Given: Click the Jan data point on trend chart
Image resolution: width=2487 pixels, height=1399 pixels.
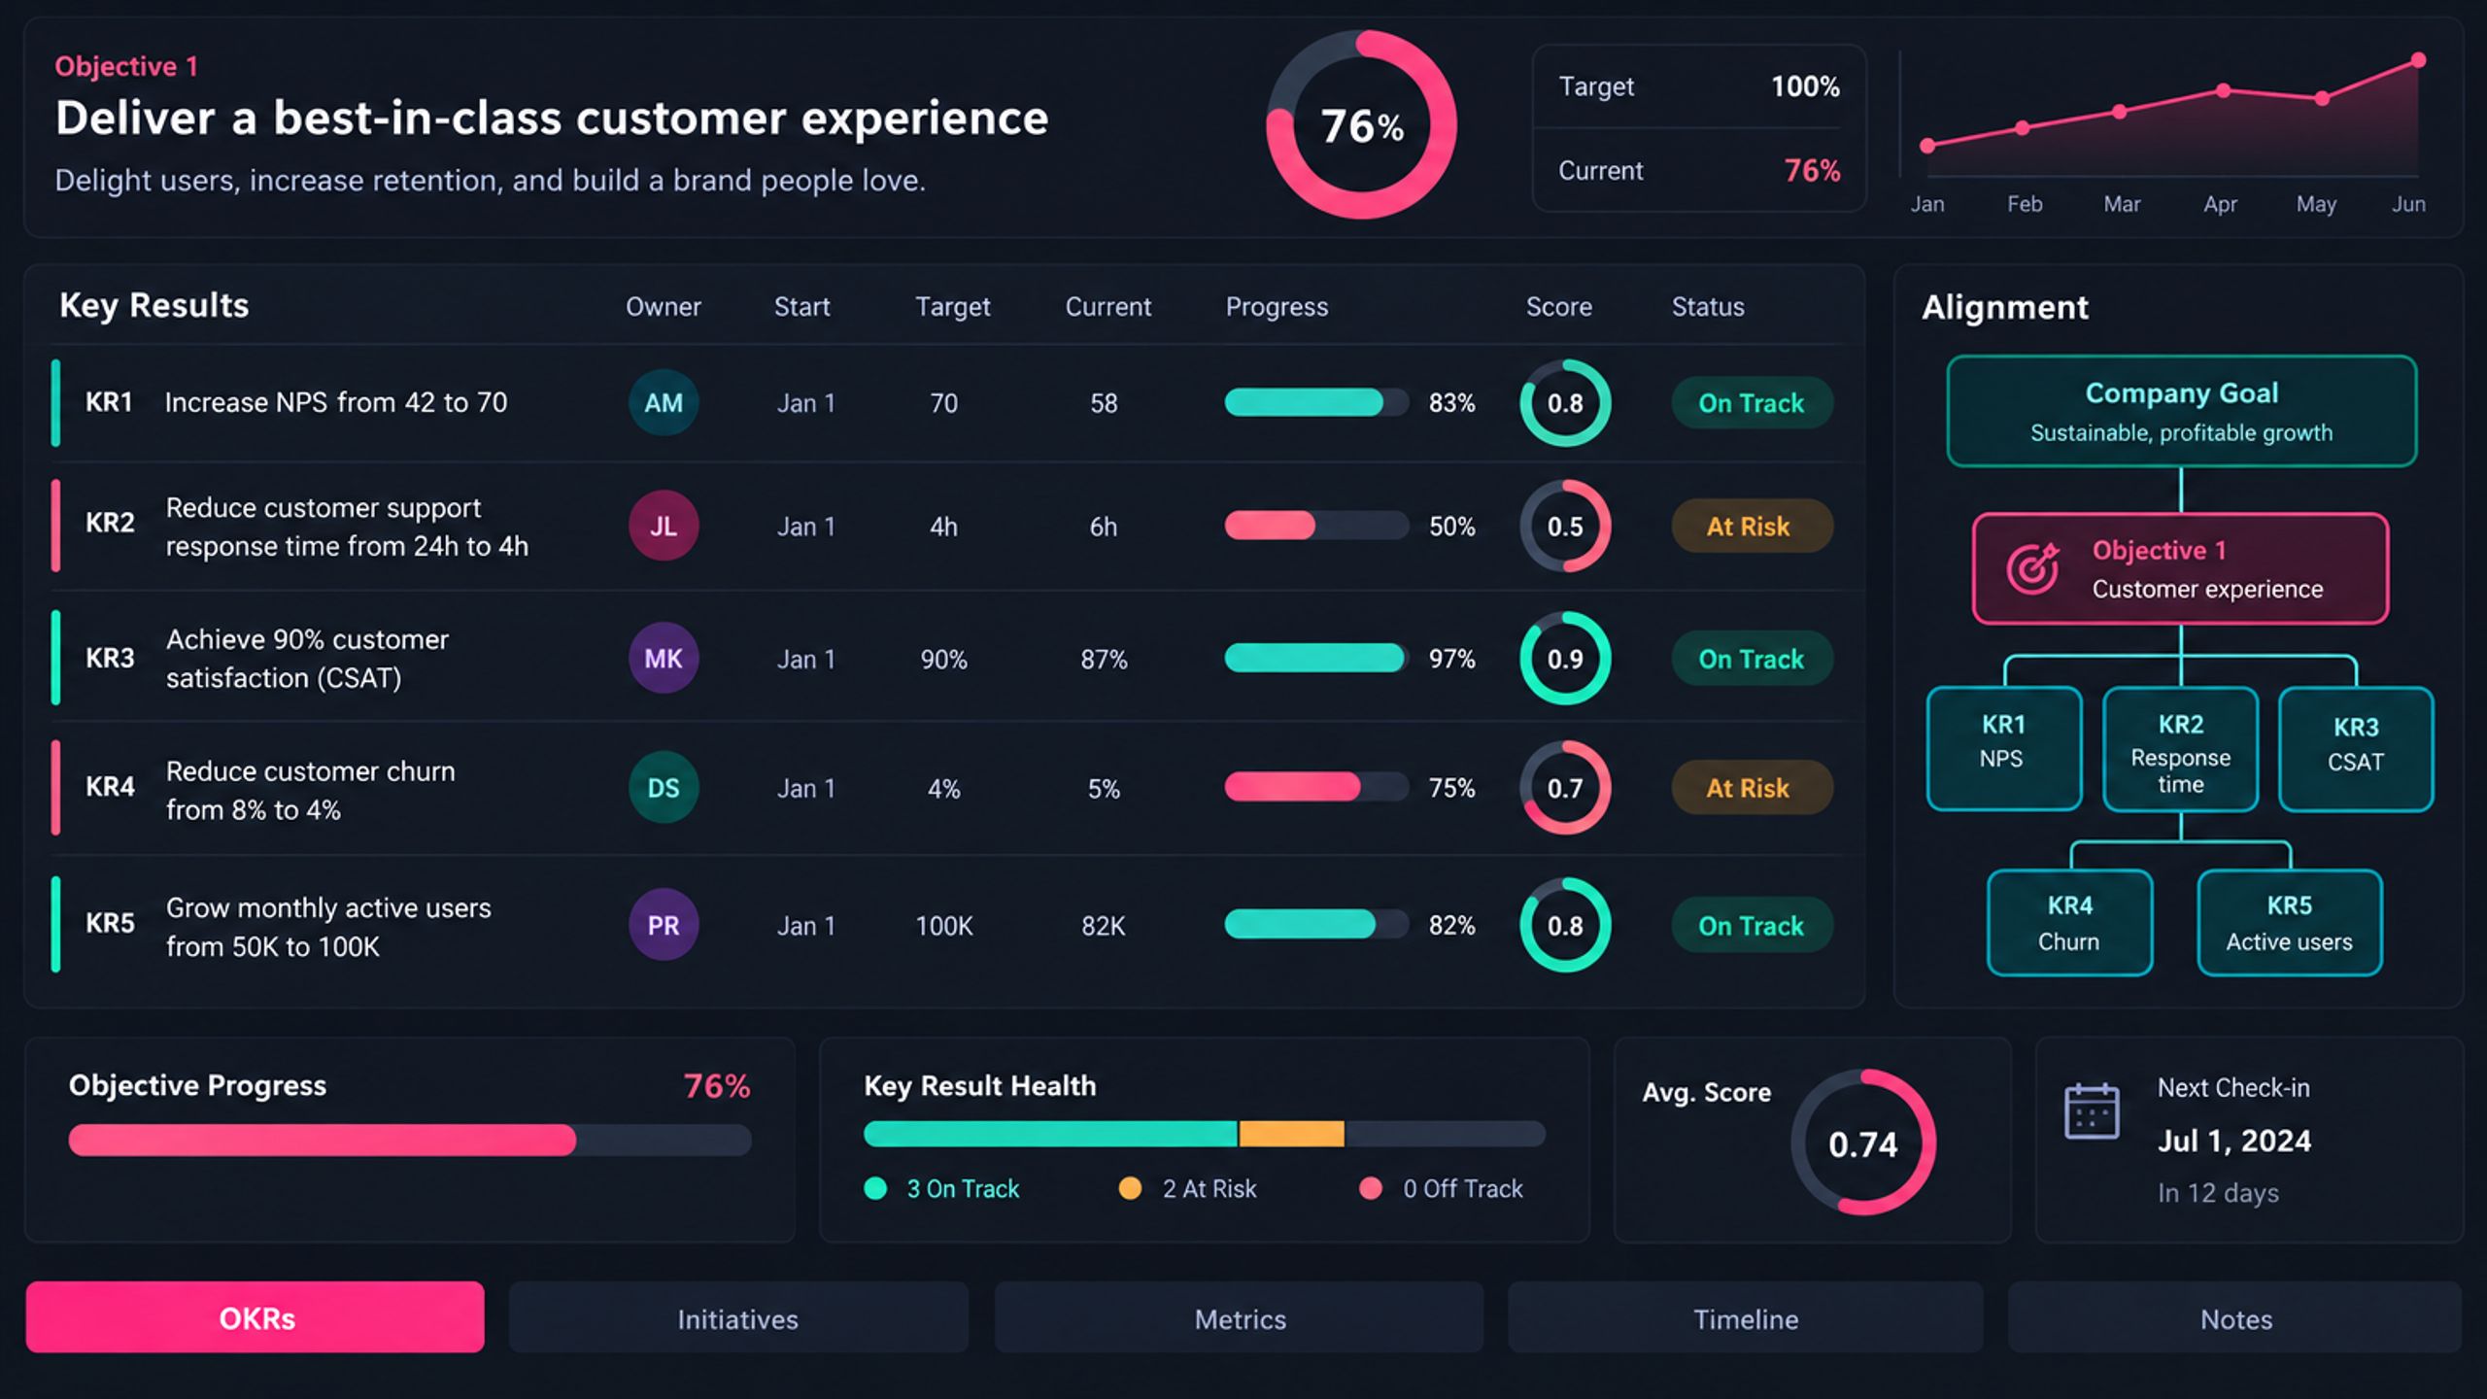Looking at the screenshot, I should (1927, 146).
